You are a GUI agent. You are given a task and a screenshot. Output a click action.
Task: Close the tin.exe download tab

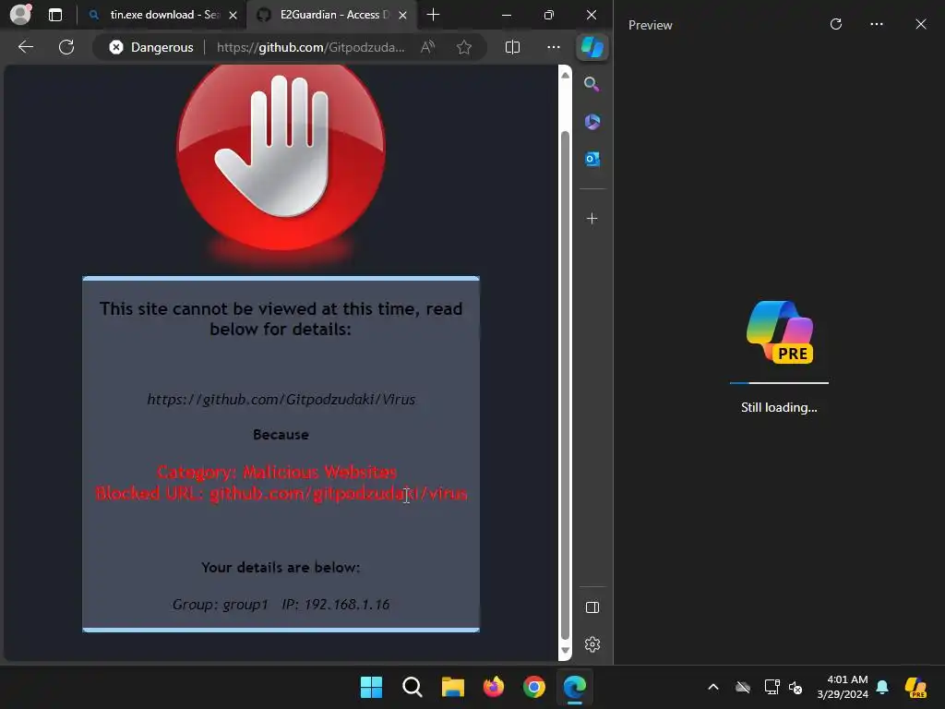233,15
